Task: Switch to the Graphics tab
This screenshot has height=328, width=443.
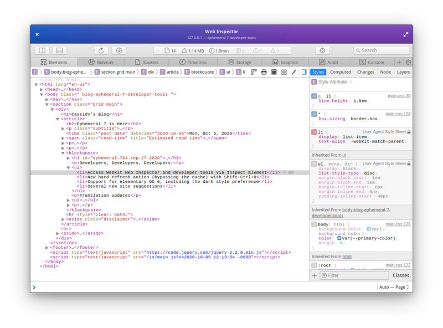Action: (285, 62)
